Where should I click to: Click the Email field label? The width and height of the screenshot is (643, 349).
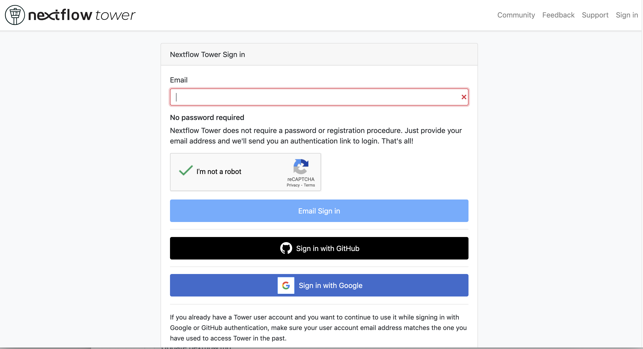click(x=178, y=80)
